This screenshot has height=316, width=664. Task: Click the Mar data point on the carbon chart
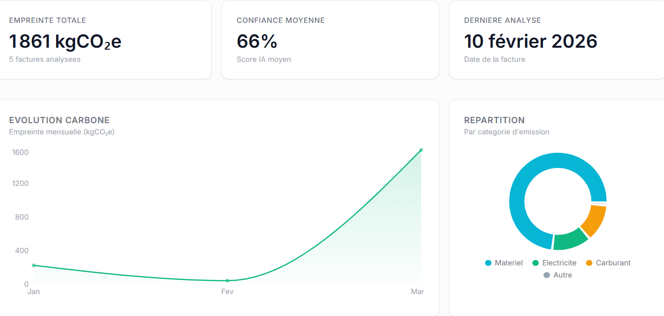click(421, 150)
